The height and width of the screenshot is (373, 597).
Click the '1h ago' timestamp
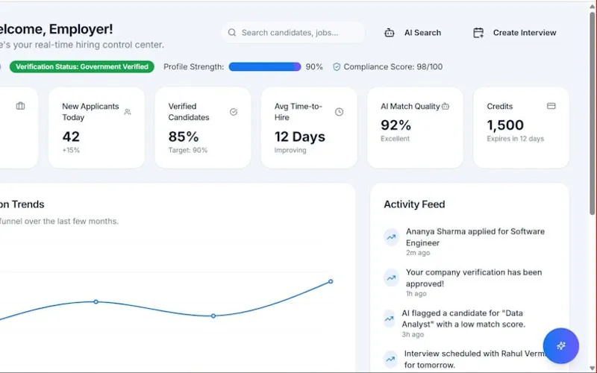(416, 293)
